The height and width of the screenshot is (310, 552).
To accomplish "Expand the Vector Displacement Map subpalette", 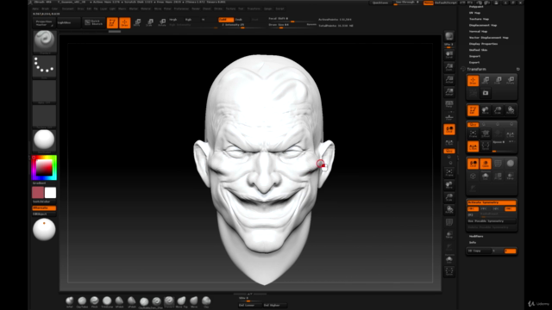I will 489,38.
